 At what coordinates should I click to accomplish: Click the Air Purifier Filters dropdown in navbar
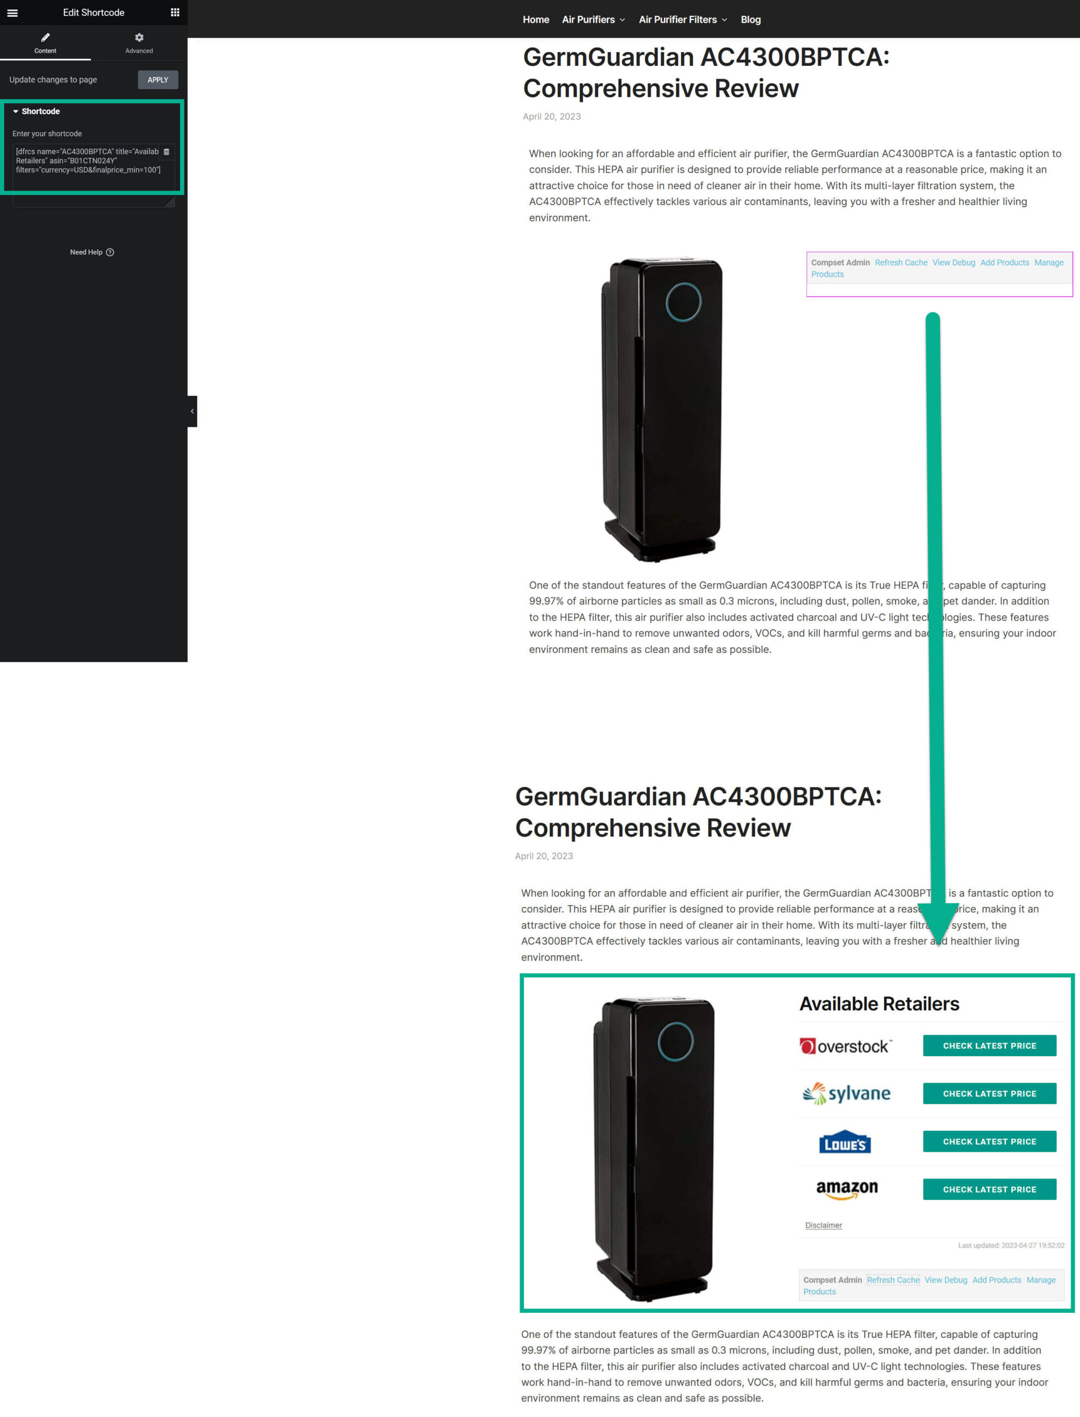682,19
